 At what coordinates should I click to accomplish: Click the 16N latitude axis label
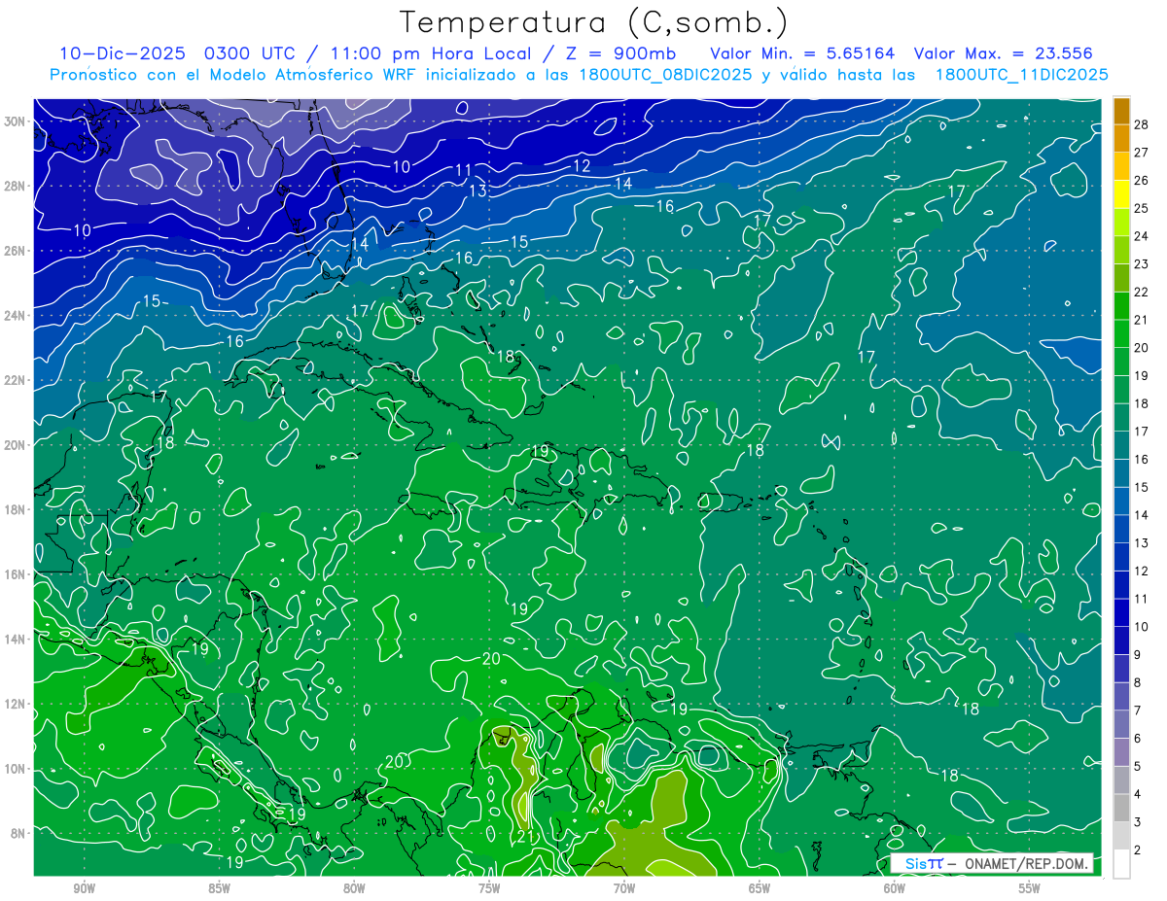[15, 573]
